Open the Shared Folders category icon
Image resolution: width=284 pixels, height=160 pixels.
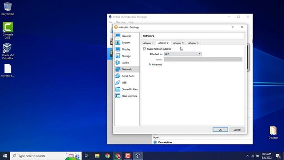(118, 89)
